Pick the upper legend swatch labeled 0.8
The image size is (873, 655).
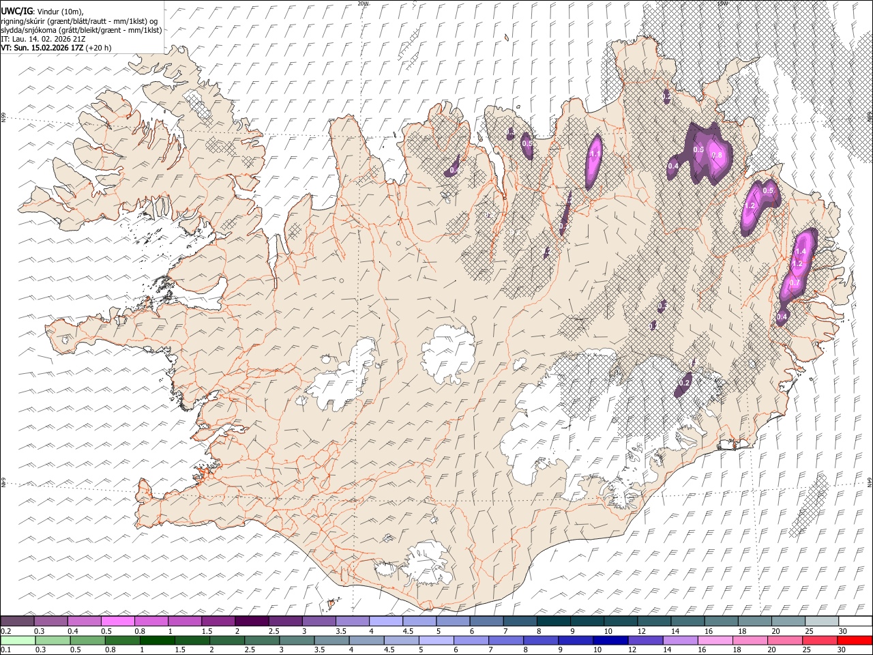point(151,621)
